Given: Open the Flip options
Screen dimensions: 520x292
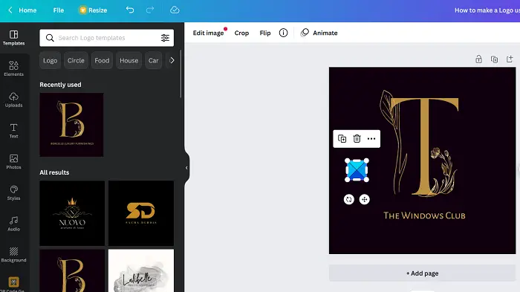Looking at the screenshot, I should click(x=265, y=33).
